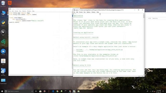Open Edit menu in app.py window

pyautogui.click(x=77, y=12)
